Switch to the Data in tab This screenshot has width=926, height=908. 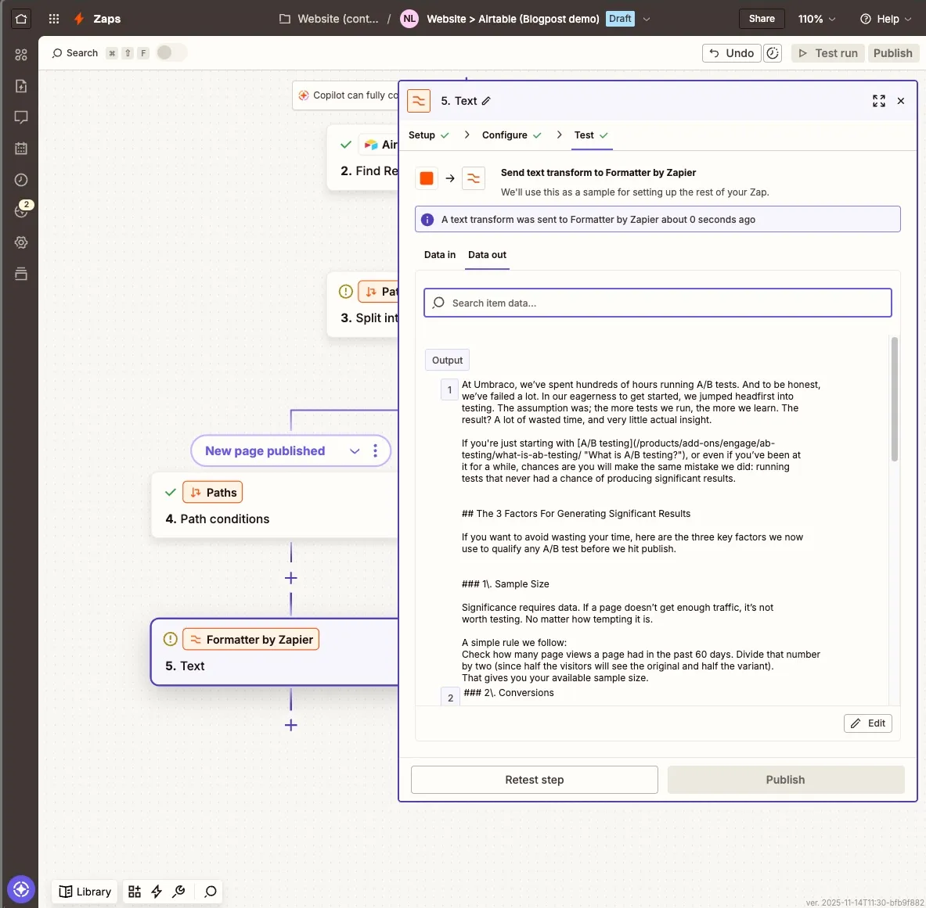[x=439, y=255]
